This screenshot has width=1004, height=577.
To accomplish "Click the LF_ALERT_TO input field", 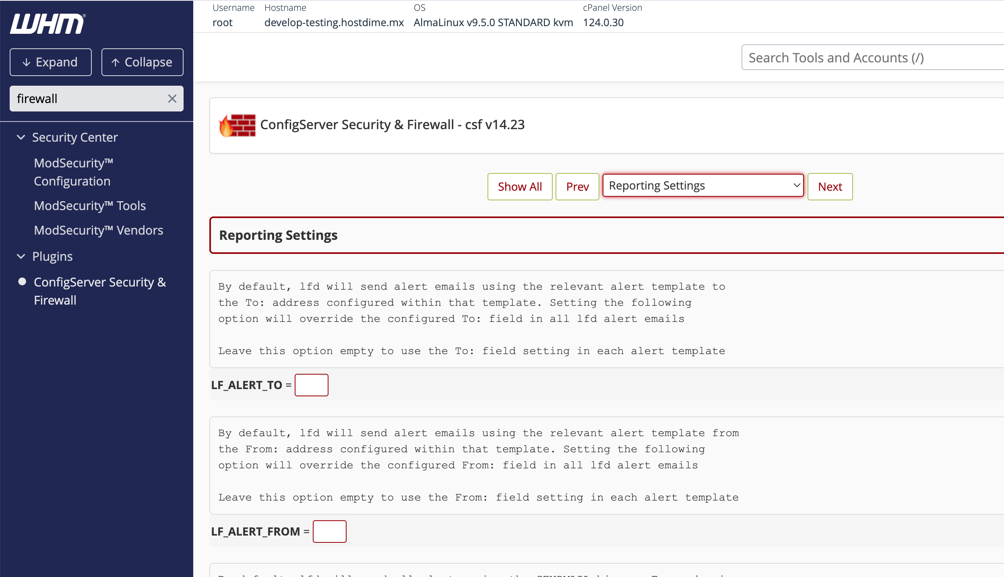I will 311,385.
